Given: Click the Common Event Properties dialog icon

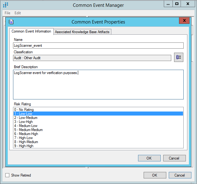Looking at the screenshot, I should point(11,22).
